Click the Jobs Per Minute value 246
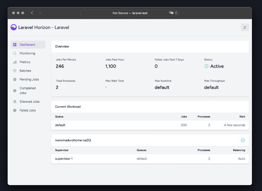Image resolution: width=262 pixels, height=191 pixels. tap(60, 66)
